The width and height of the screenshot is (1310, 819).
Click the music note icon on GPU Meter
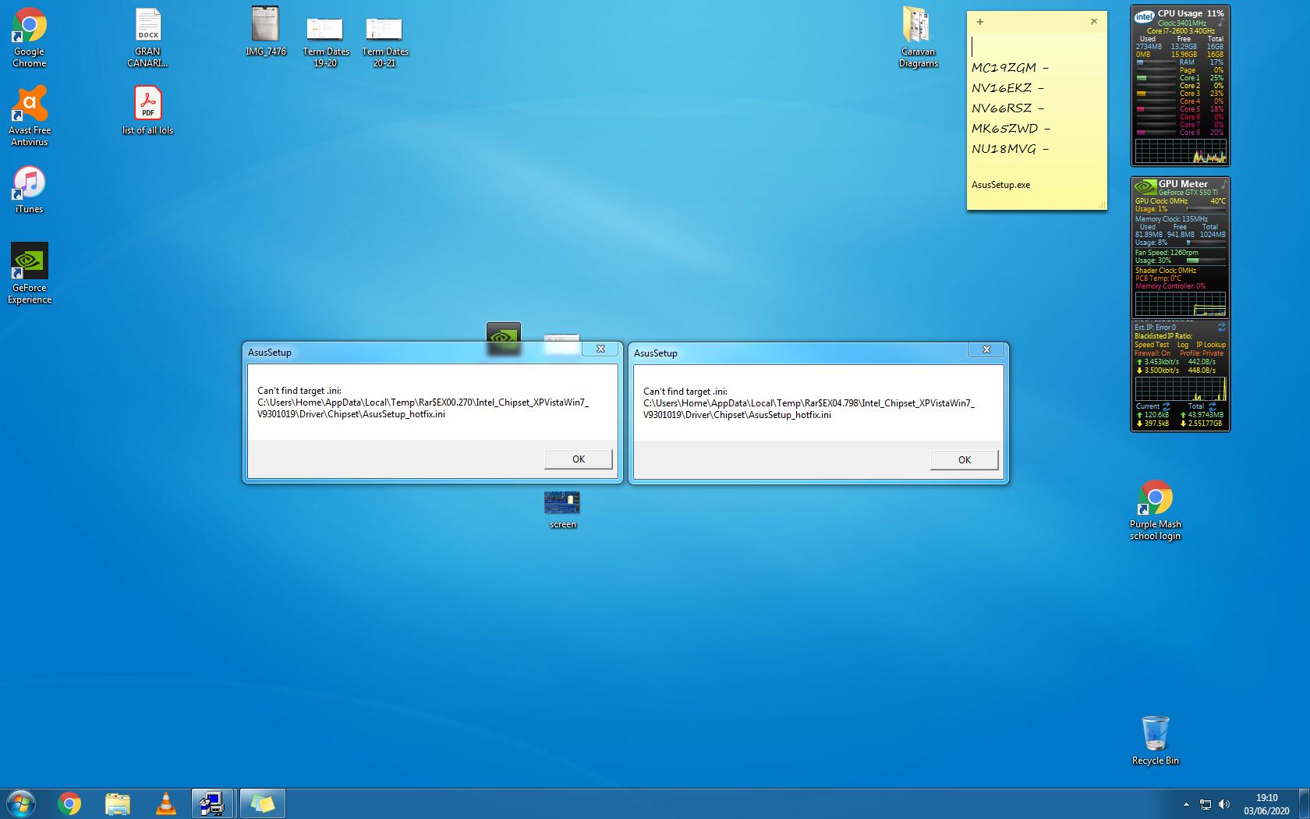[x=1223, y=186]
